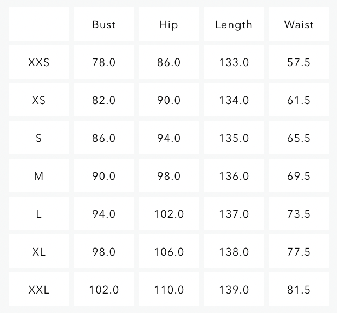The width and height of the screenshot is (337, 313).
Task: Click the XXS bust value 78.0
Action: [x=104, y=62]
